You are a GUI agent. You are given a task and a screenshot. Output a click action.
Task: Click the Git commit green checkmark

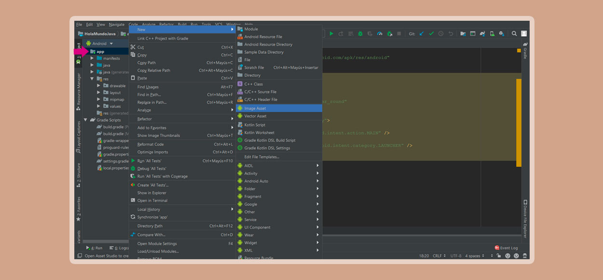431,34
